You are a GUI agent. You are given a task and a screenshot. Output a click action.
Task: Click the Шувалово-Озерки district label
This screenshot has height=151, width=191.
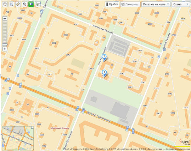tap(60, 128)
